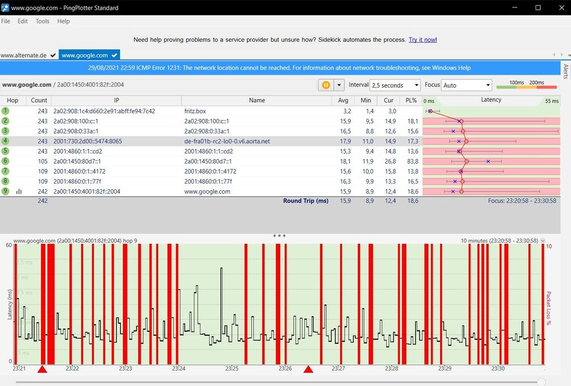The image size is (571, 386).
Task: Click the green hop 1 circle icon
Action: [5, 111]
